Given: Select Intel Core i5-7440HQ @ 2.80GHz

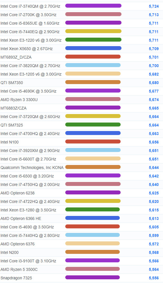Looking at the screenshot, I should [x=30, y=235].
